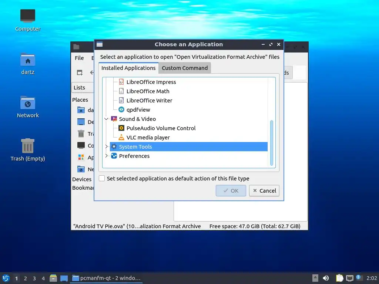379x284 pixels.
Task: Click the Desktop icon in Places sidebar
Action: pos(81,122)
